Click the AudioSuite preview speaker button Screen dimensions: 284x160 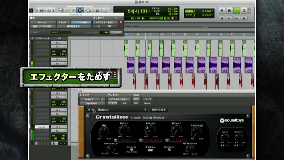point(35,33)
